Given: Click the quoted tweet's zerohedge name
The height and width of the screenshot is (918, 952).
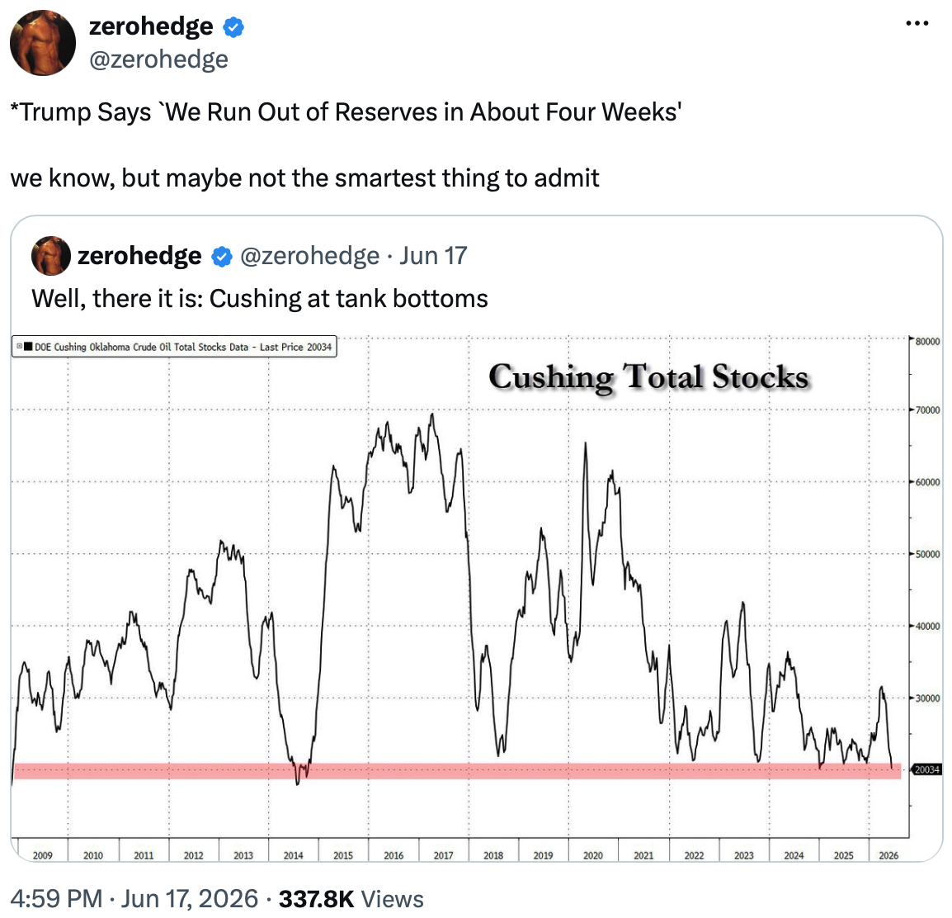Looking at the screenshot, I should tap(139, 256).
